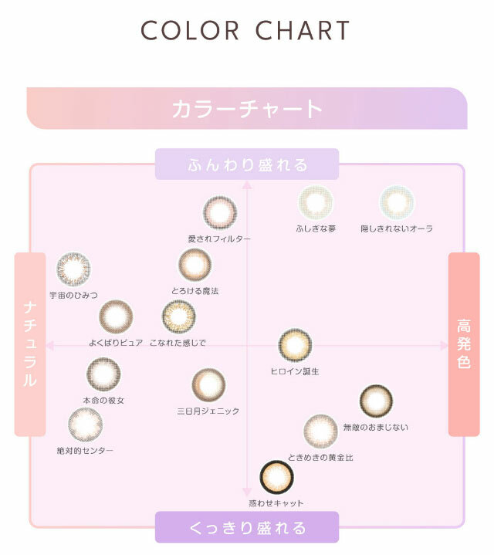The height and width of the screenshot is (555, 494).
Task: Select the 高発色 side label
Action: [463, 344]
